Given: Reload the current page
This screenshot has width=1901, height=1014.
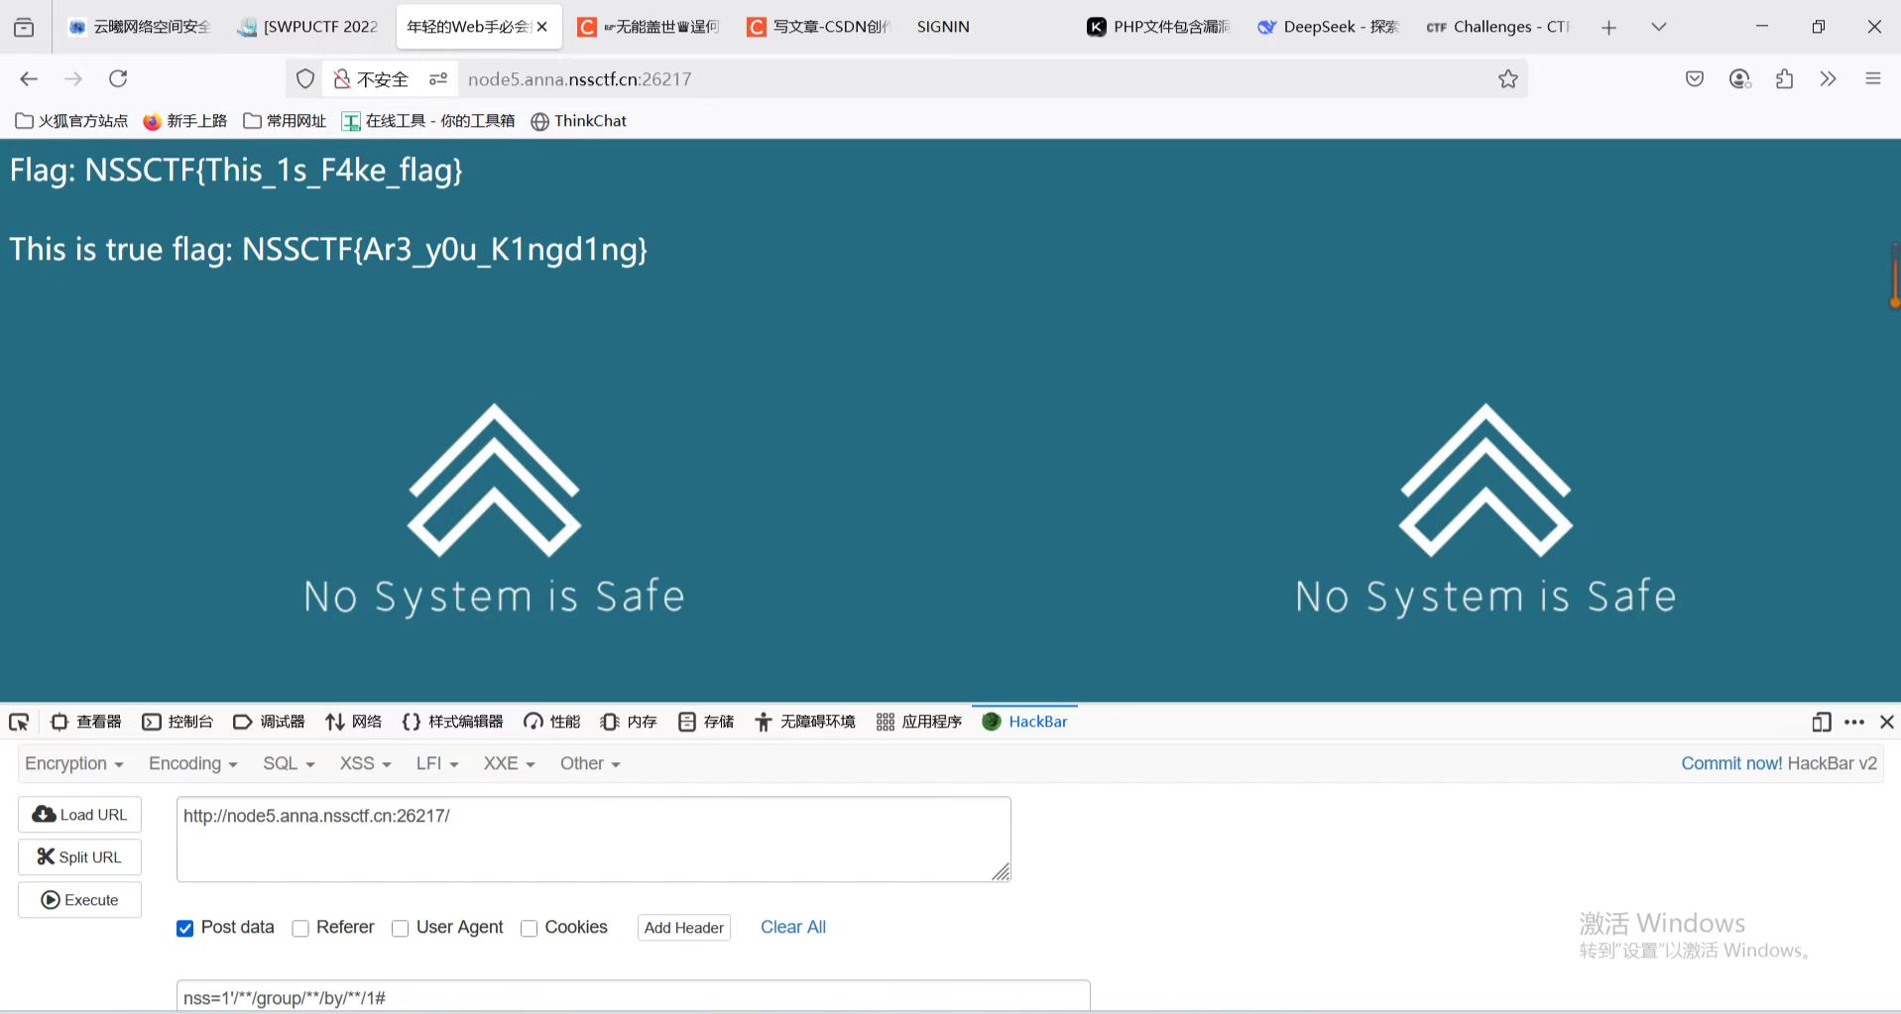Looking at the screenshot, I should pos(118,78).
